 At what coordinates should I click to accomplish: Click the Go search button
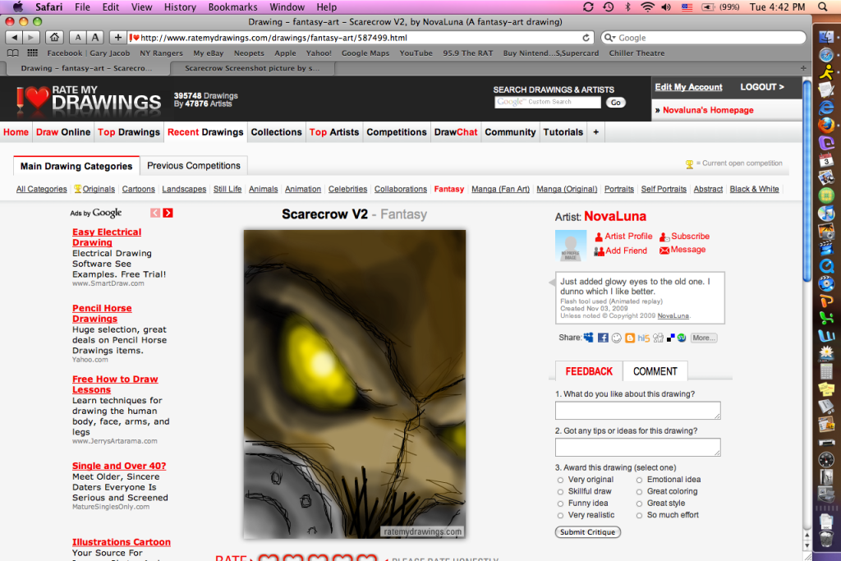click(616, 103)
